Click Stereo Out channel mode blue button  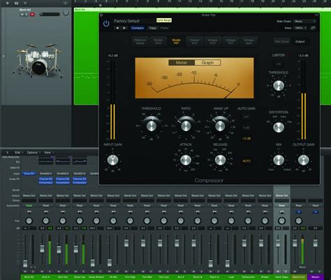pos(298,212)
